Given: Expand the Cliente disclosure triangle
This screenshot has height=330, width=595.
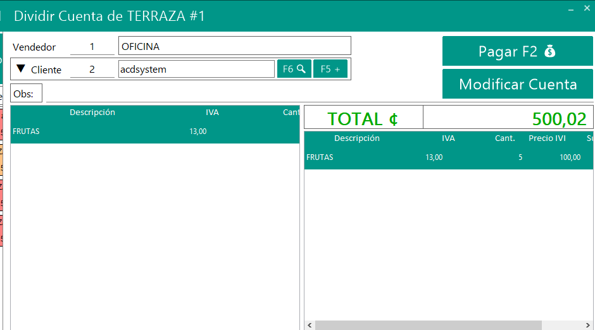Looking at the screenshot, I should pyautogui.click(x=21, y=69).
